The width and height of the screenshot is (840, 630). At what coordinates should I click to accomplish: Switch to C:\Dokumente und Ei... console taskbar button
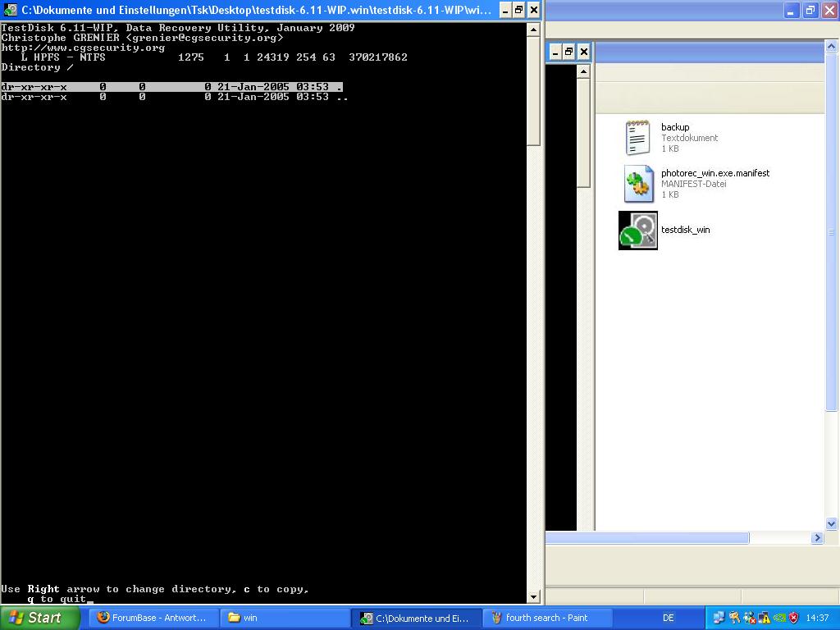tap(417, 618)
